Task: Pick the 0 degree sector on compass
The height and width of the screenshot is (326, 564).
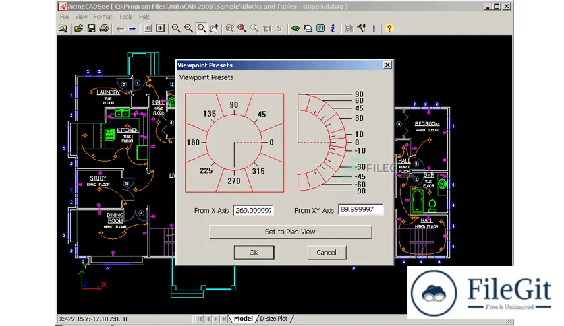Action: coord(272,143)
